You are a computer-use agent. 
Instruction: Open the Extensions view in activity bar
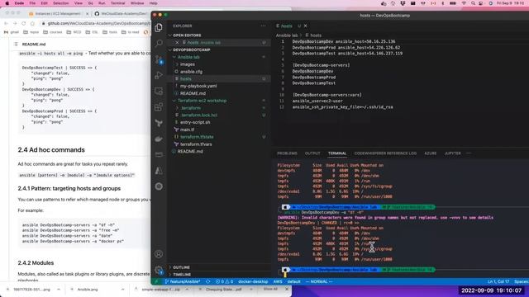159,107
